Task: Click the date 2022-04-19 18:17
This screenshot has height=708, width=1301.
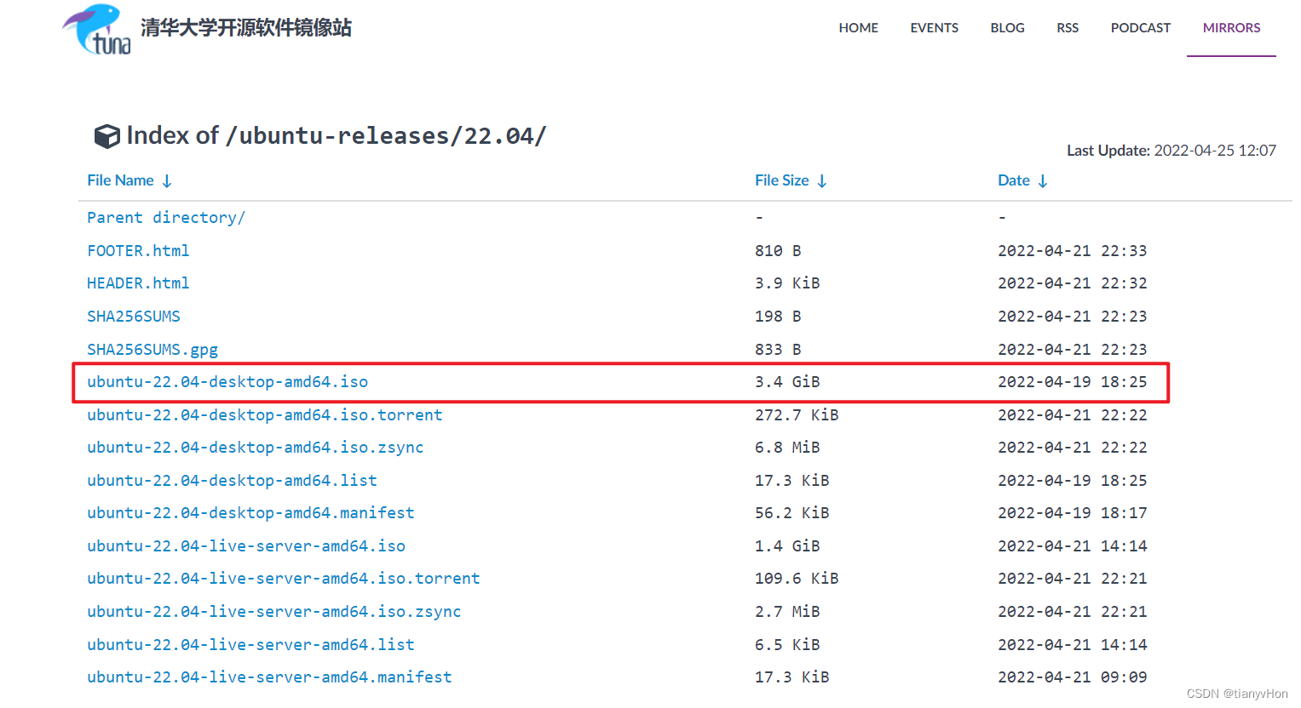Action: (x=1073, y=513)
